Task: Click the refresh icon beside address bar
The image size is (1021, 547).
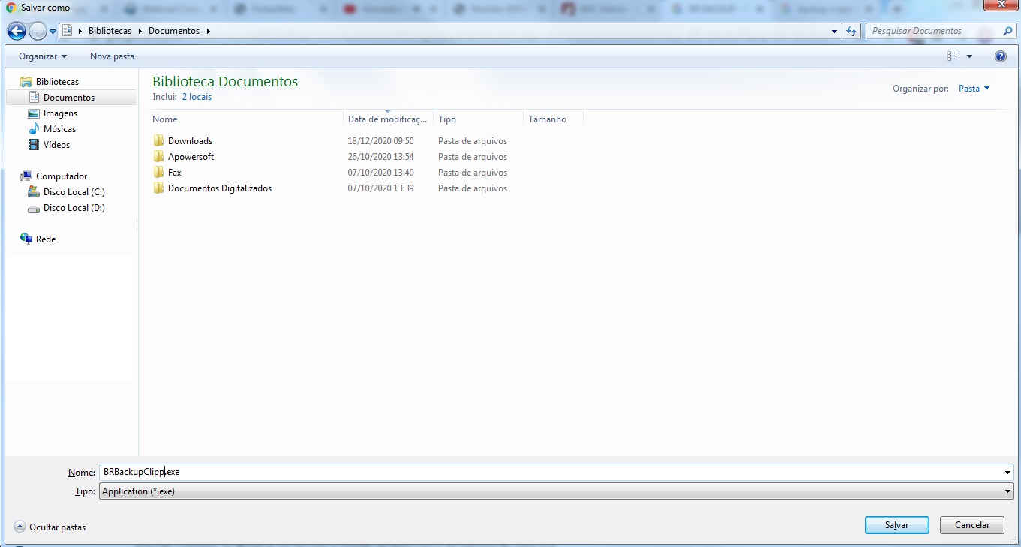Action: [851, 32]
